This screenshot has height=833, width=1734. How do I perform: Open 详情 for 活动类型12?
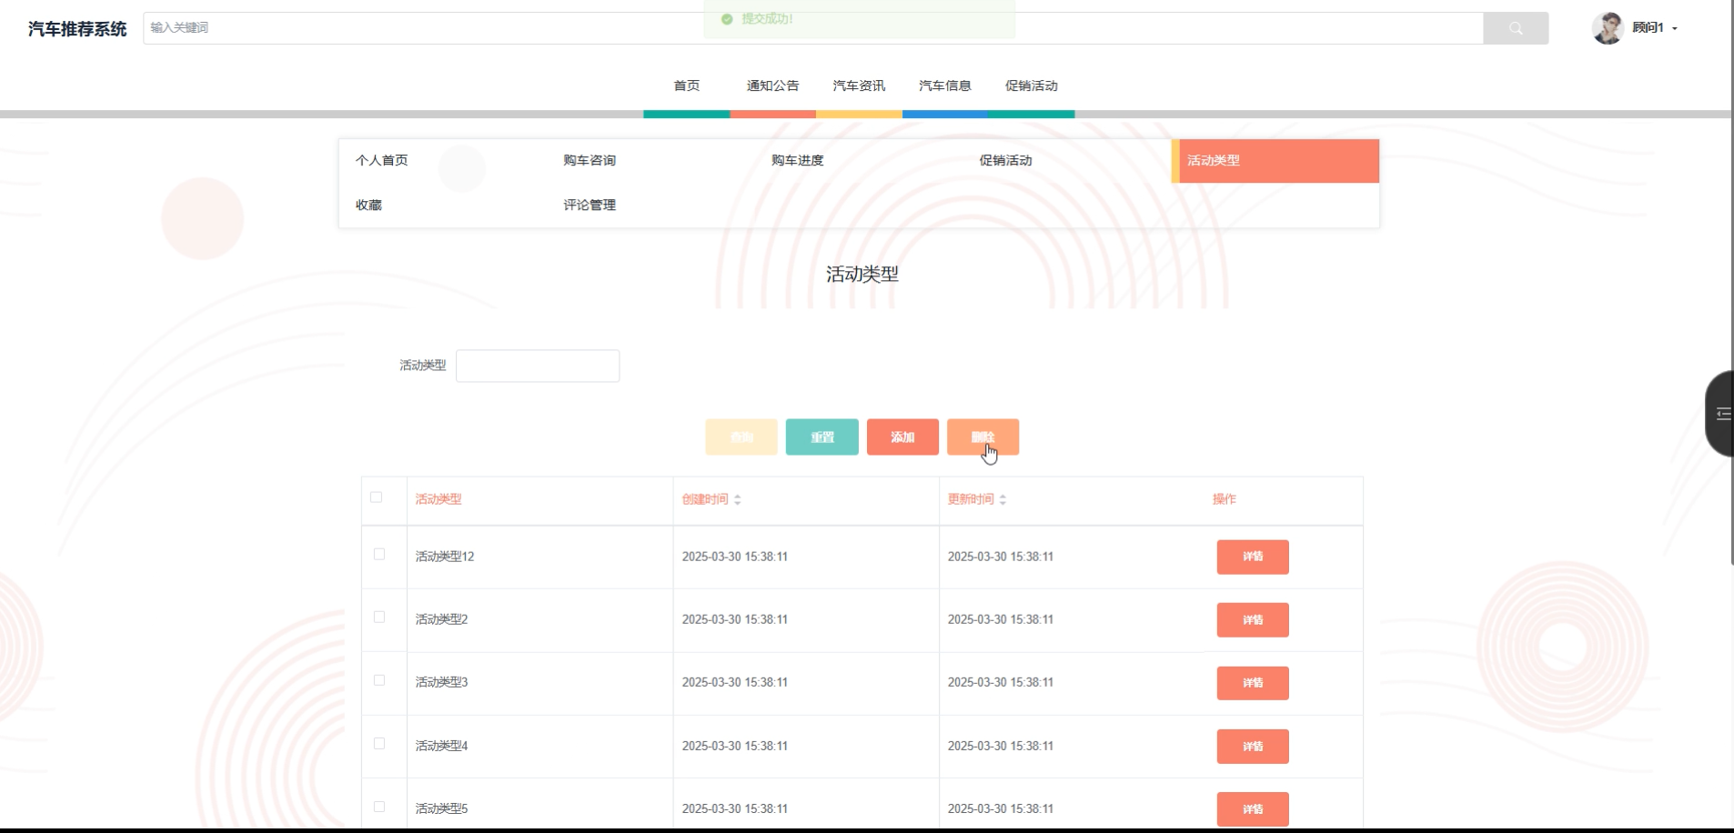point(1253,557)
